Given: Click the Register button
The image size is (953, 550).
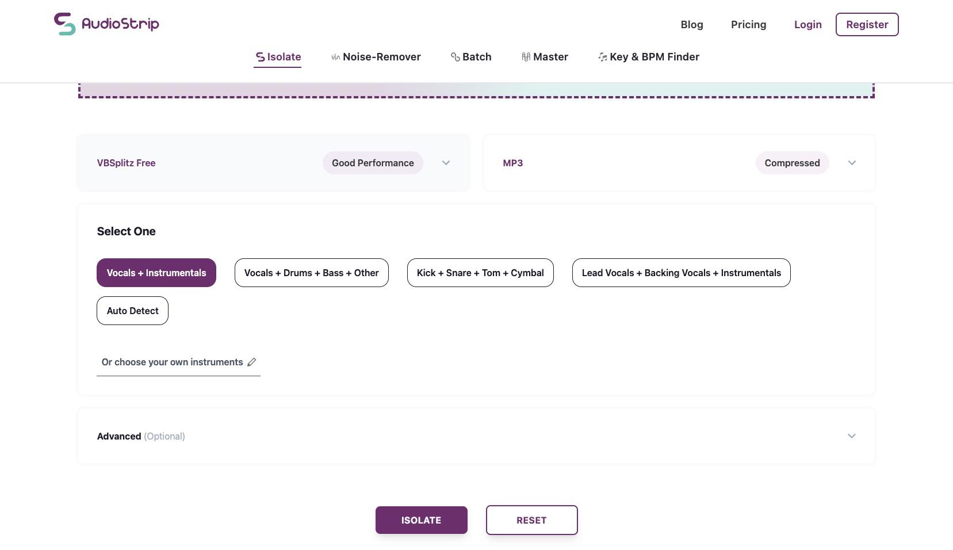Looking at the screenshot, I should (867, 25).
